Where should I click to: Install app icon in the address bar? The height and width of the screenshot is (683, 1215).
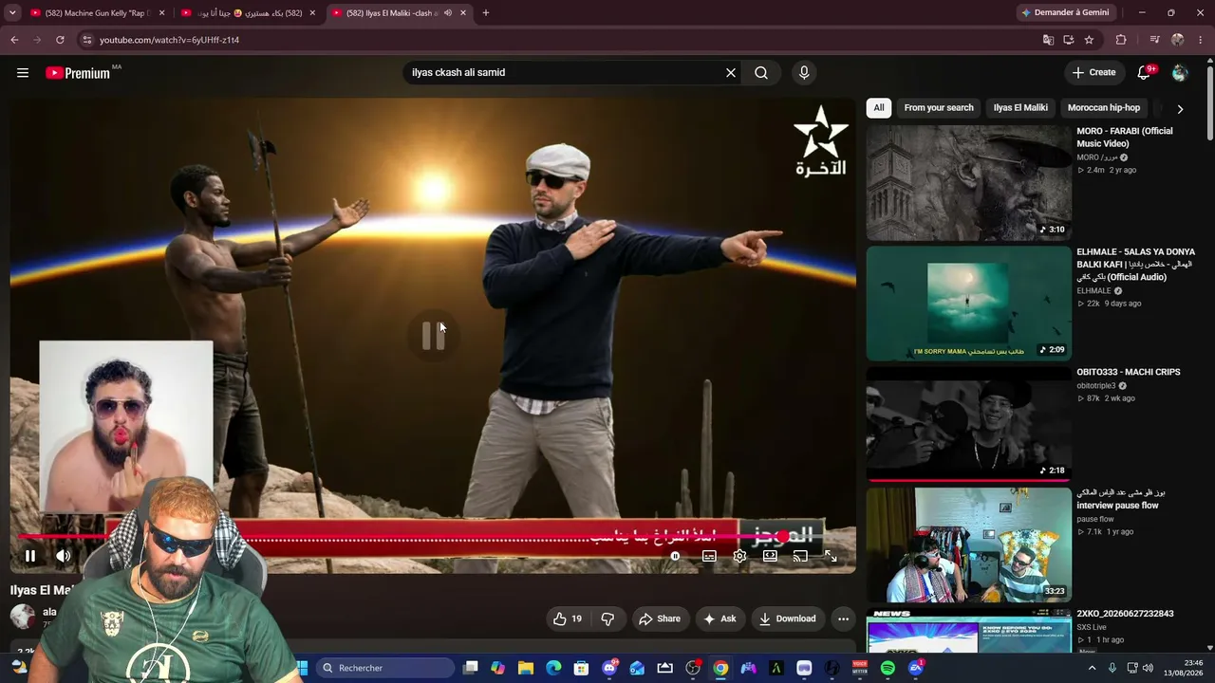click(1069, 40)
